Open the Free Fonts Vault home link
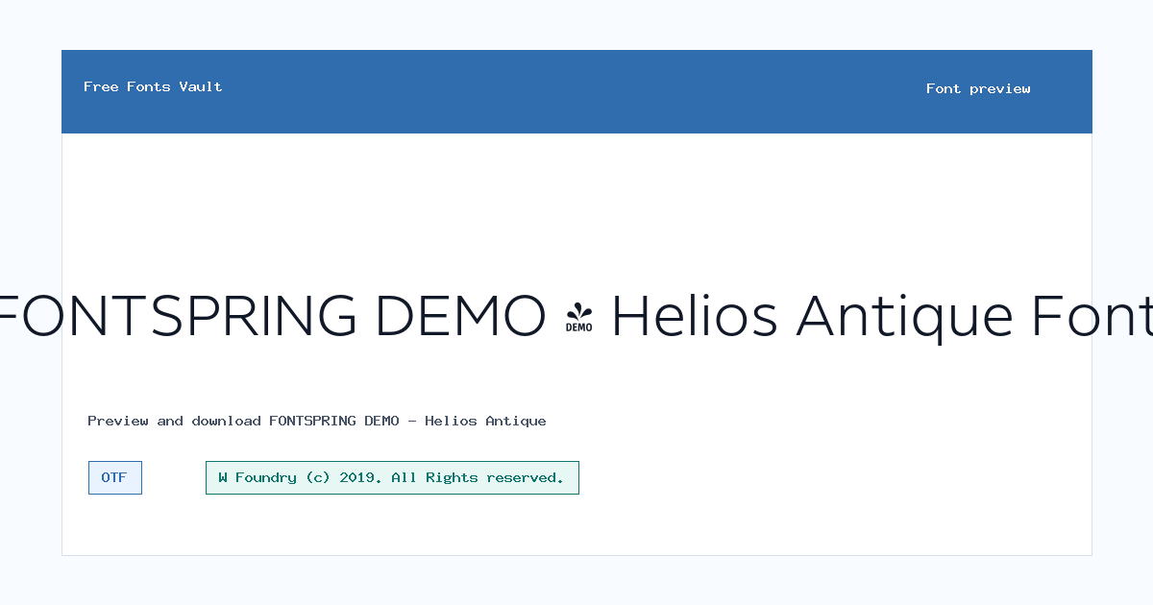The width and height of the screenshot is (1153, 605). [153, 86]
